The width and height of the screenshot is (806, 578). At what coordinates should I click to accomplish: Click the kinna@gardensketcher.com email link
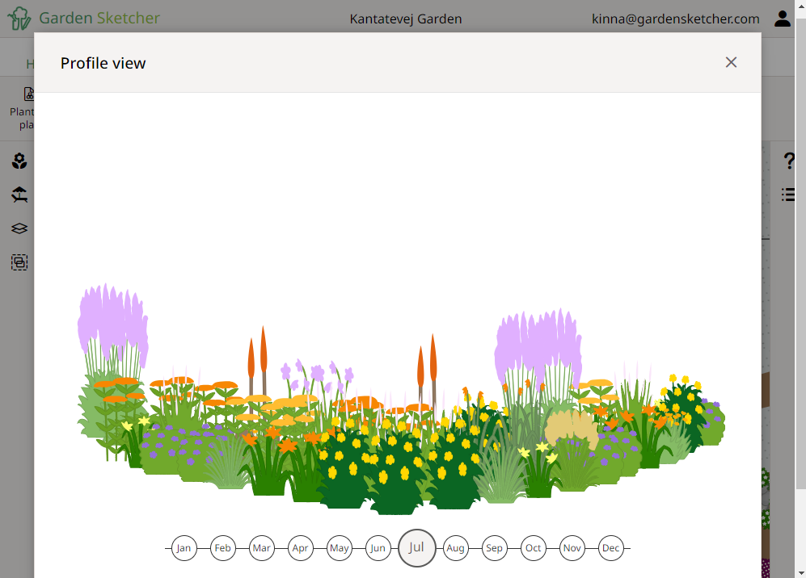pos(676,19)
